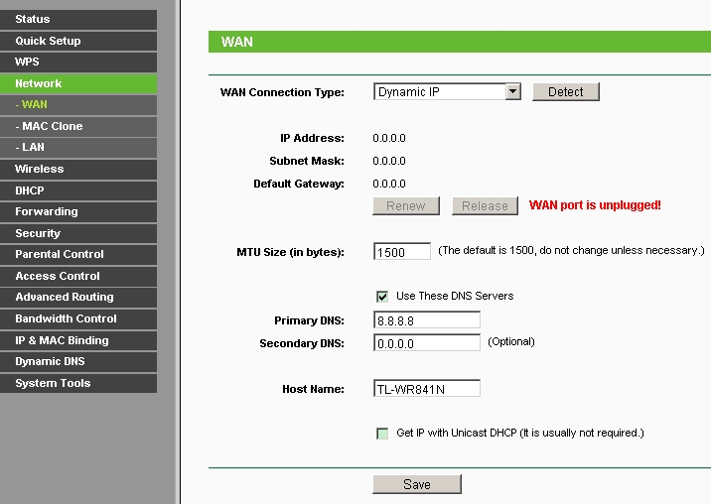This screenshot has height=504, width=711.
Task: Open the DHCP settings section
Action: click(x=78, y=190)
